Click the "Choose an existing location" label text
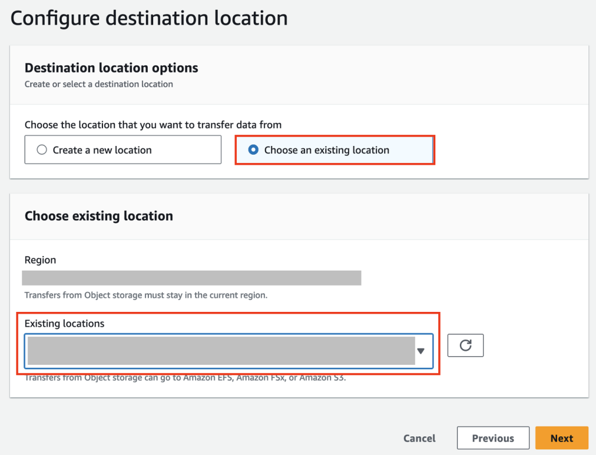This screenshot has width=596, height=455. pos(327,150)
